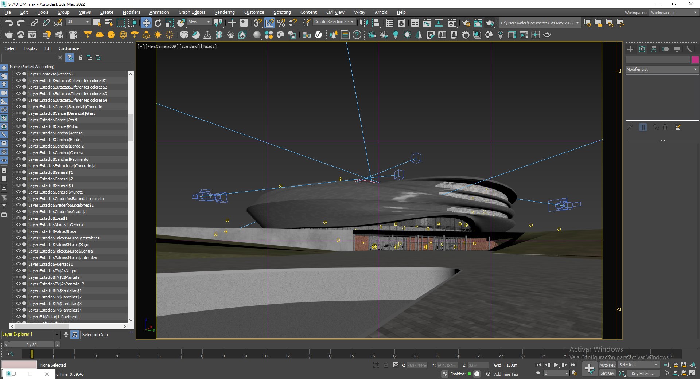Click Add Time Tag
The image size is (700, 379).
[506, 374]
